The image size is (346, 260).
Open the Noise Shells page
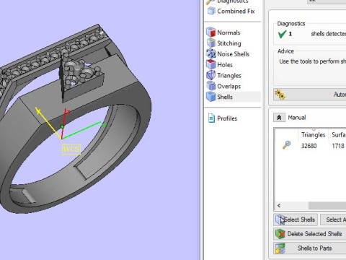point(233,54)
